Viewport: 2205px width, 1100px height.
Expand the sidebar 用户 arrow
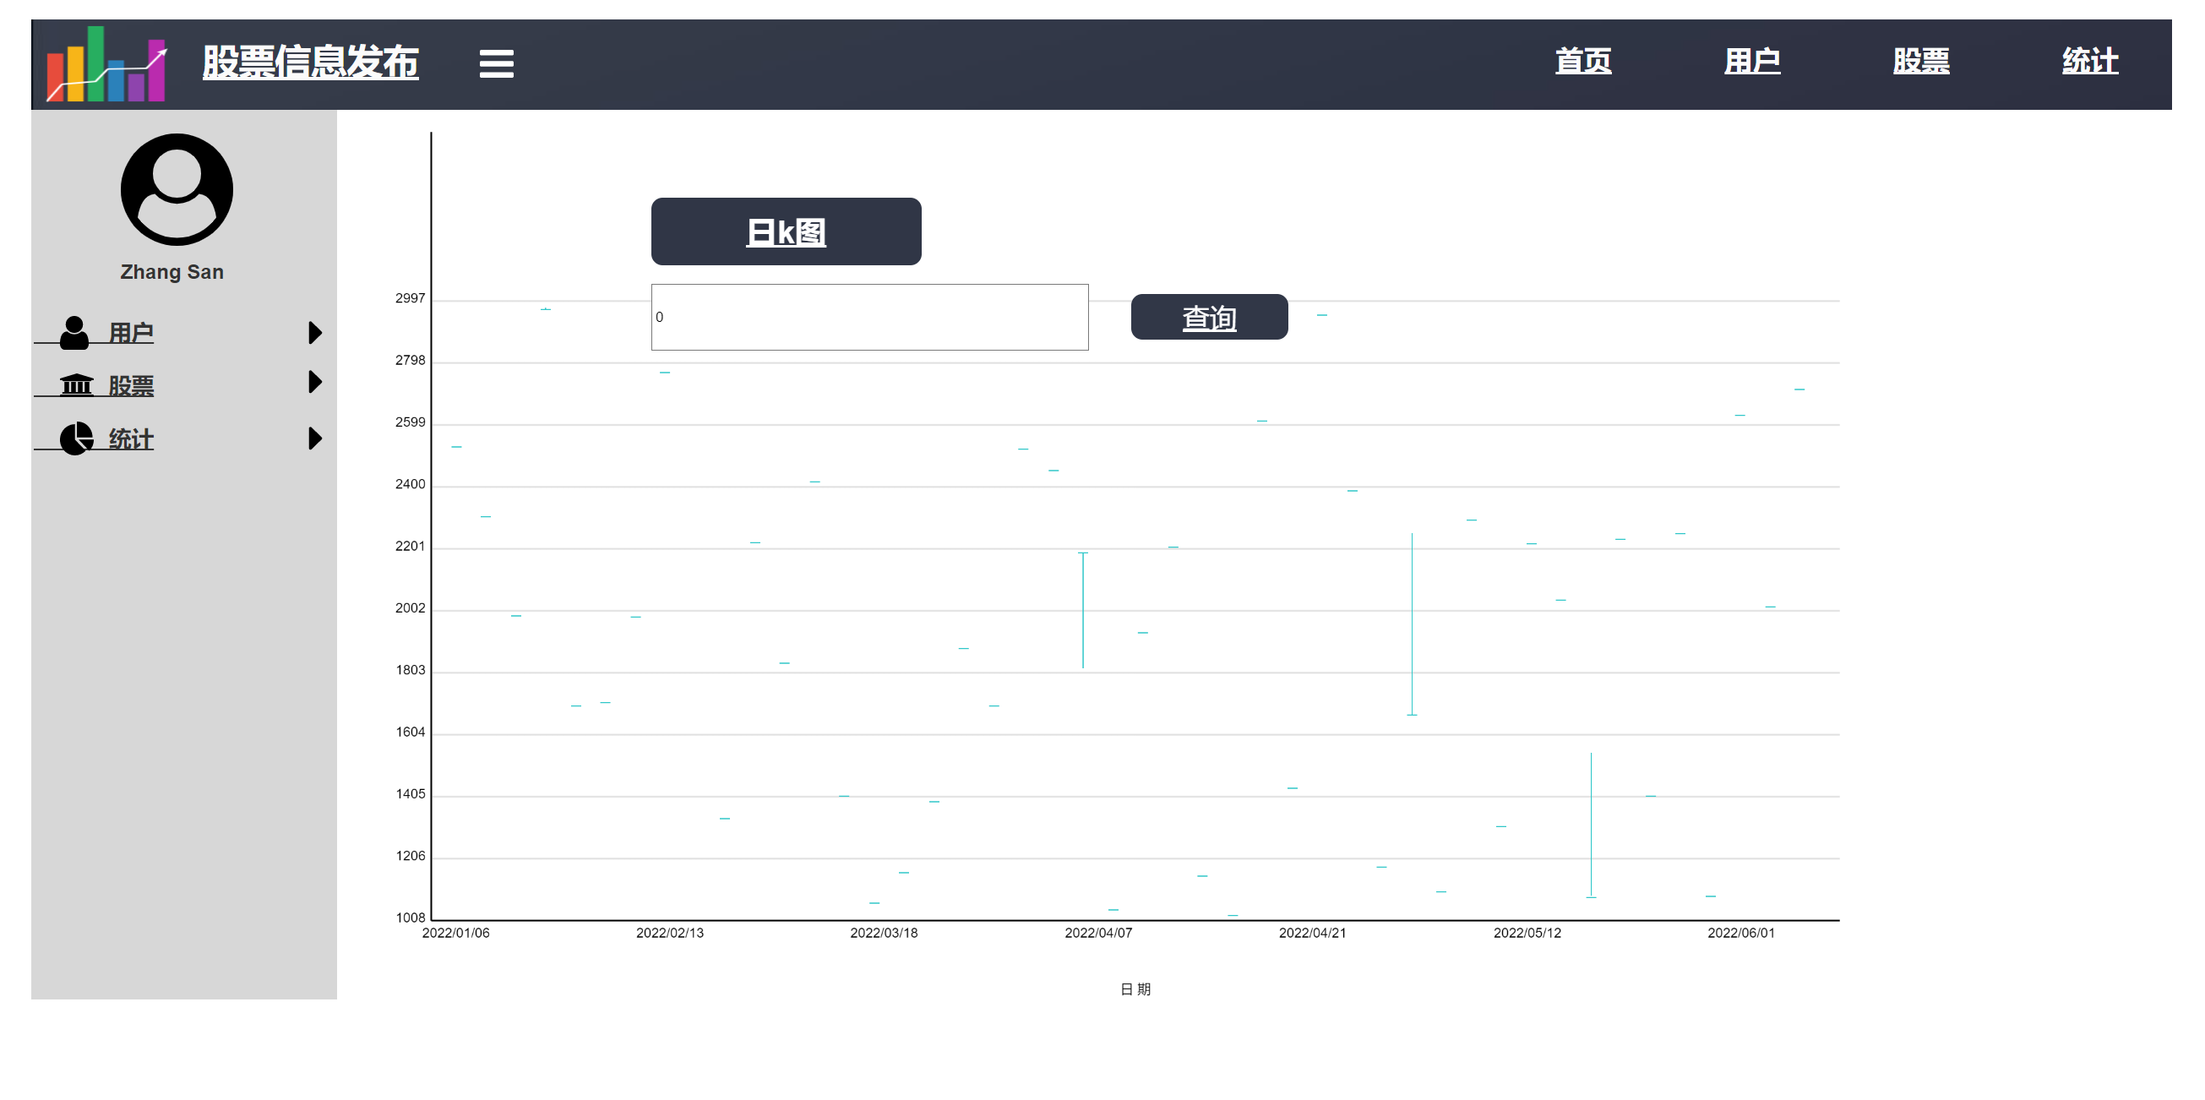point(314,332)
